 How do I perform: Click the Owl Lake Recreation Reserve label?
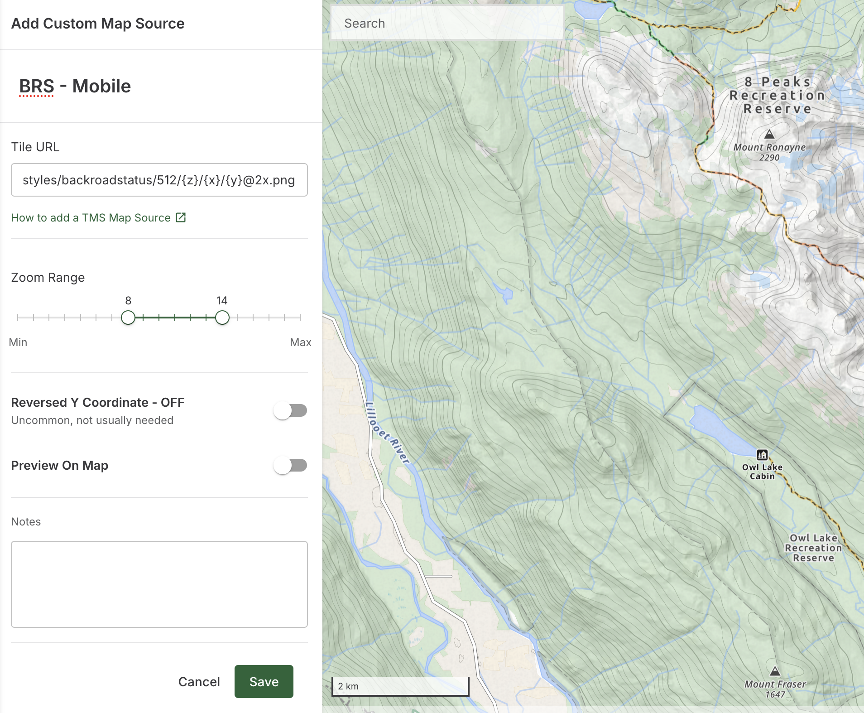[813, 548]
